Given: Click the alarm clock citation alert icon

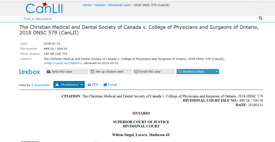Looking at the screenshot, I should (x=92, y=72).
